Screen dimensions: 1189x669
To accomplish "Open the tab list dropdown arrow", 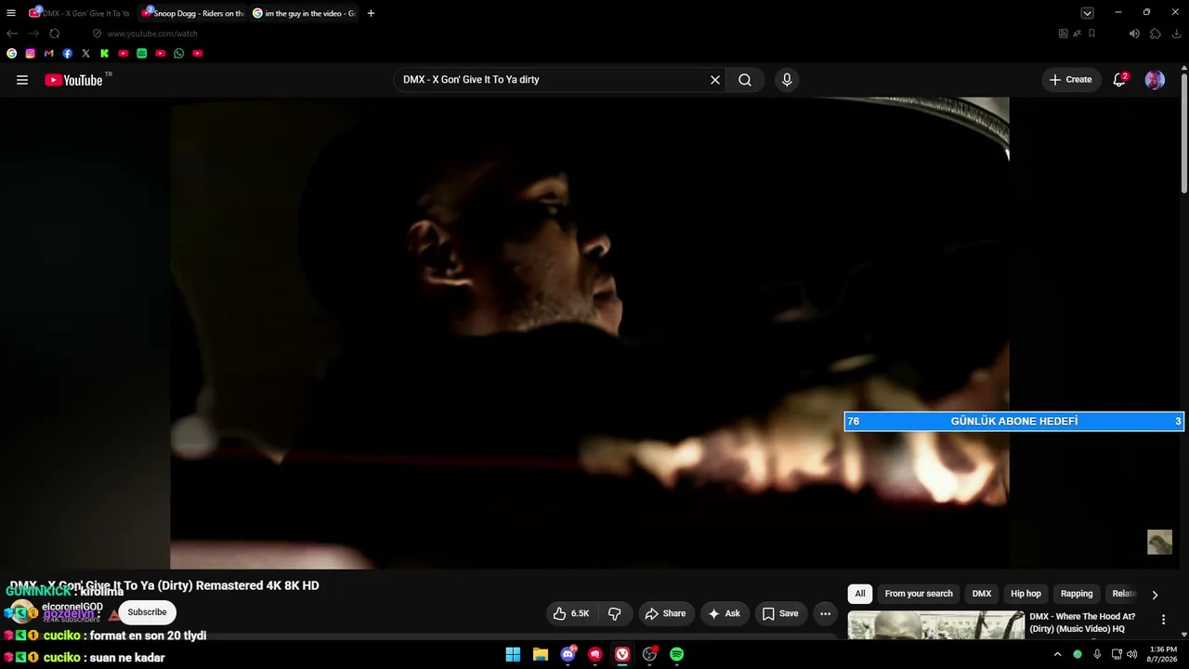I will point(1087,13).
